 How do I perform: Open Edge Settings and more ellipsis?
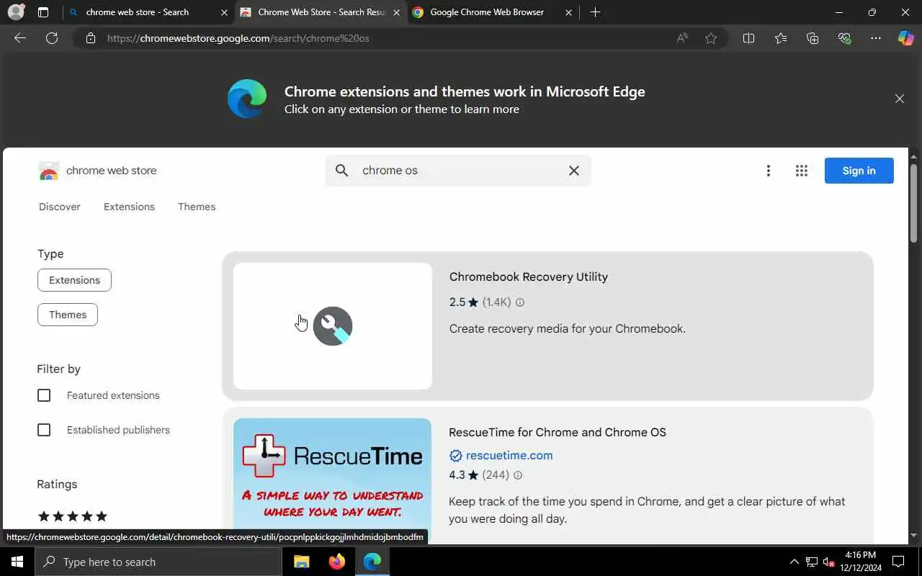[x=876, y=38]
